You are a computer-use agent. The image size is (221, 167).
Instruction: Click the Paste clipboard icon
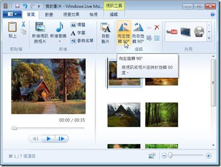tap(12, 27)
